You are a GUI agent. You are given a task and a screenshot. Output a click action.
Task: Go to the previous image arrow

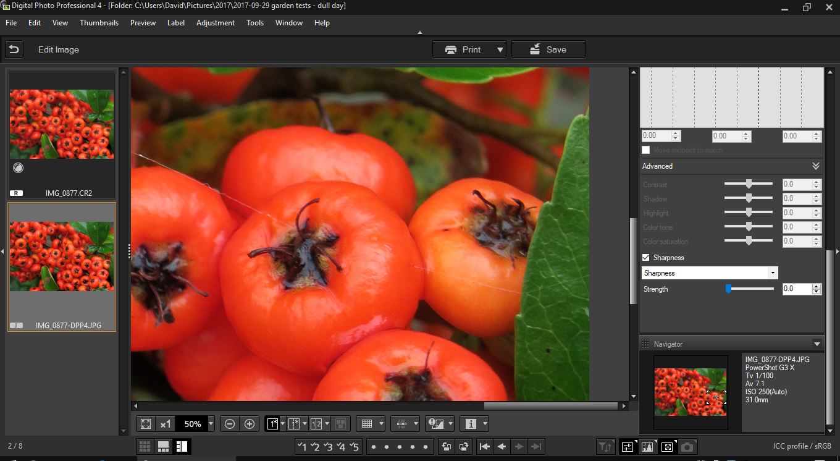coord(502,447)
